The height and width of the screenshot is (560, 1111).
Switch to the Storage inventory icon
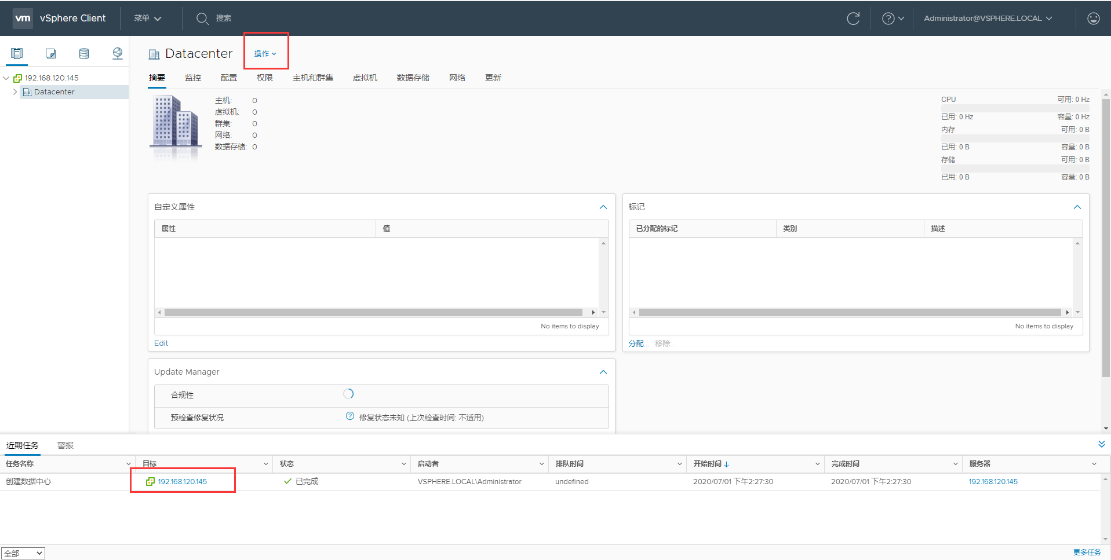coord(84,53)
